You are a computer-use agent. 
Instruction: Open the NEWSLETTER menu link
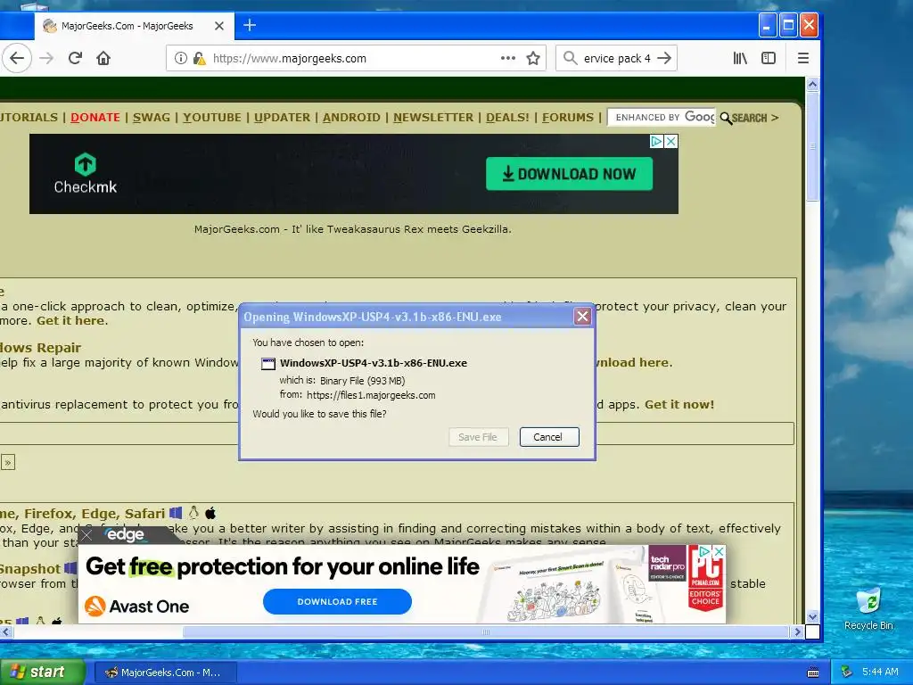pyautogui.click(x=433, y=117)
